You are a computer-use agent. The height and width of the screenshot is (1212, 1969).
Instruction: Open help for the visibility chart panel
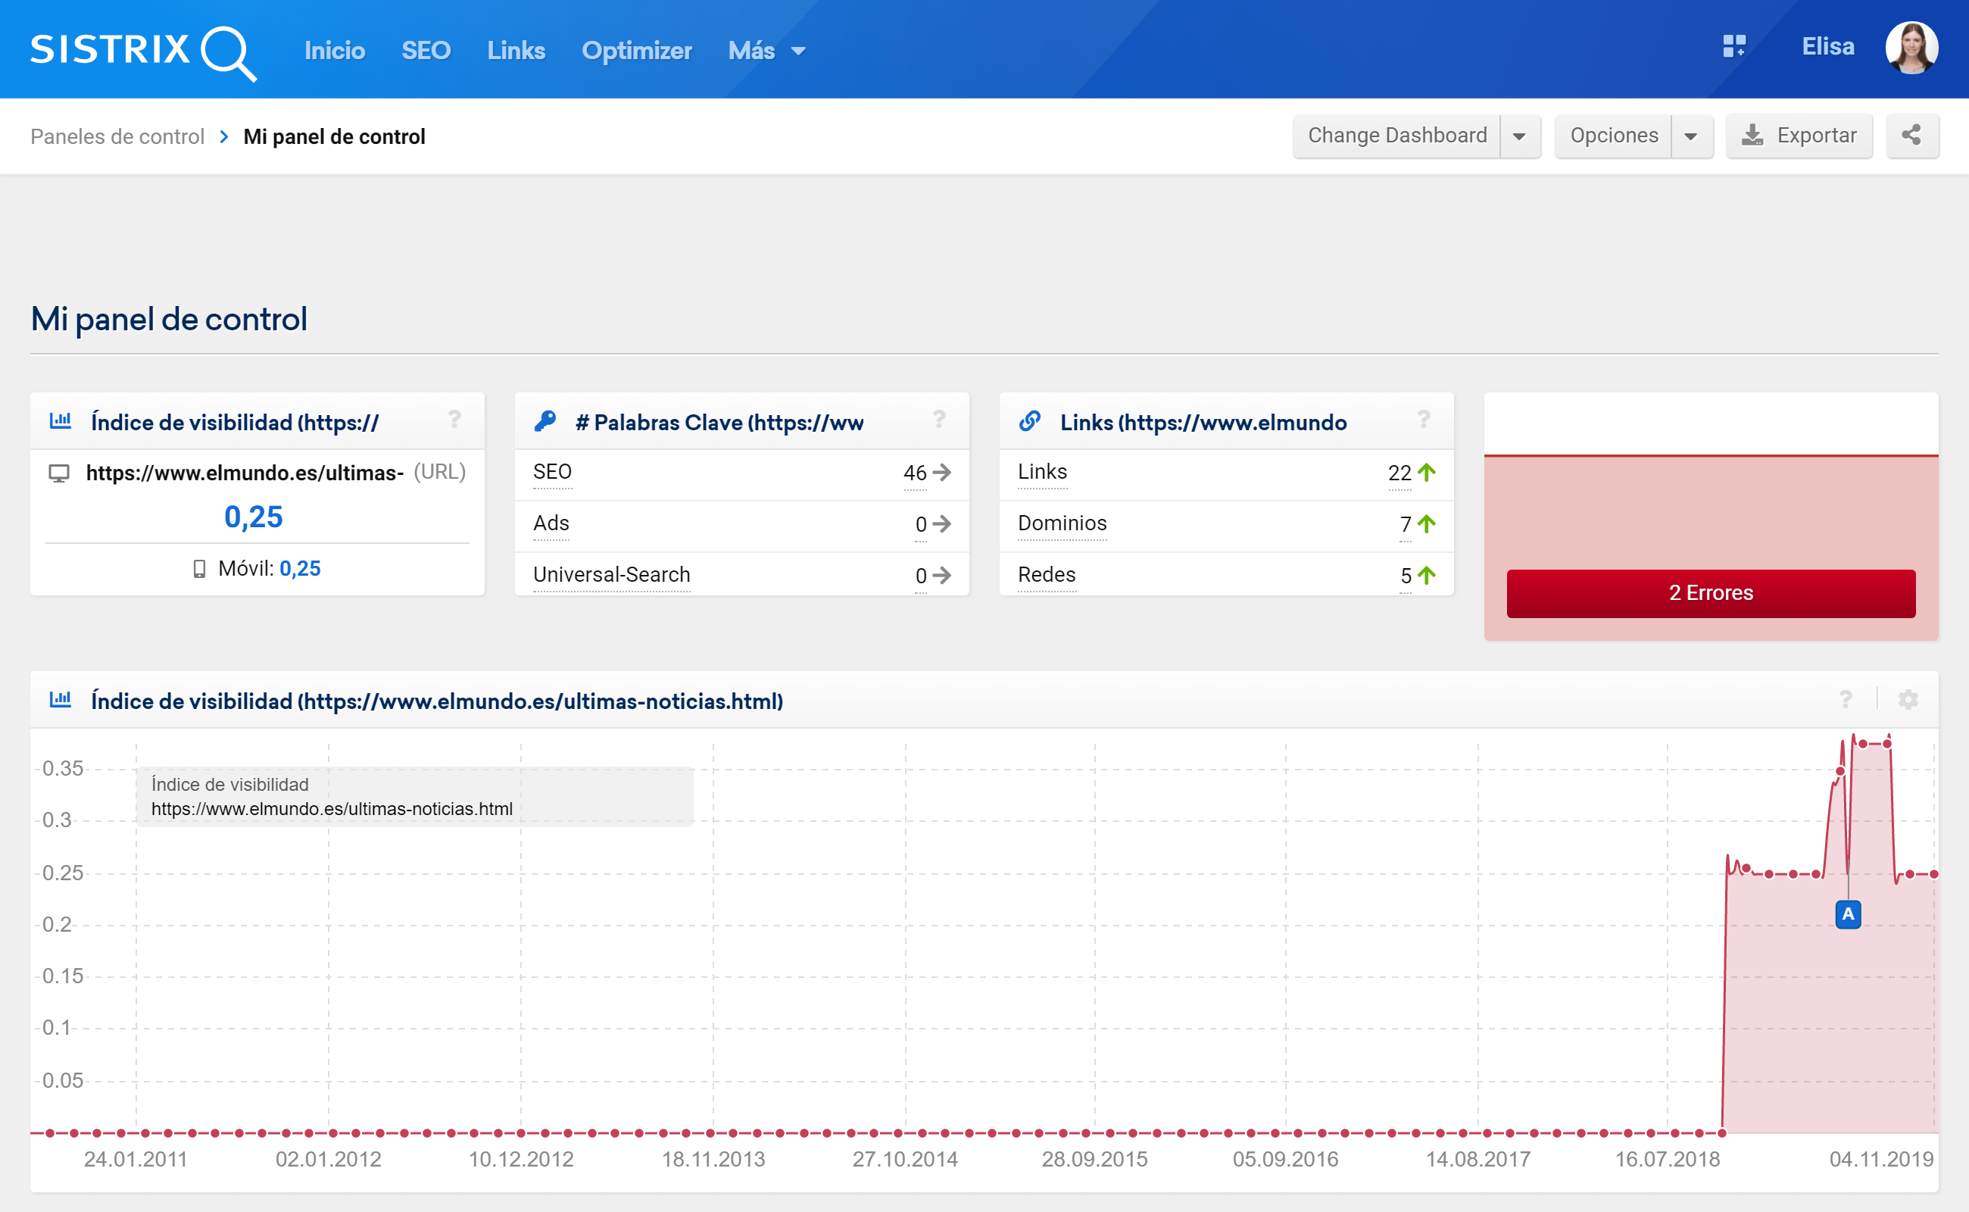point(1846,700)
